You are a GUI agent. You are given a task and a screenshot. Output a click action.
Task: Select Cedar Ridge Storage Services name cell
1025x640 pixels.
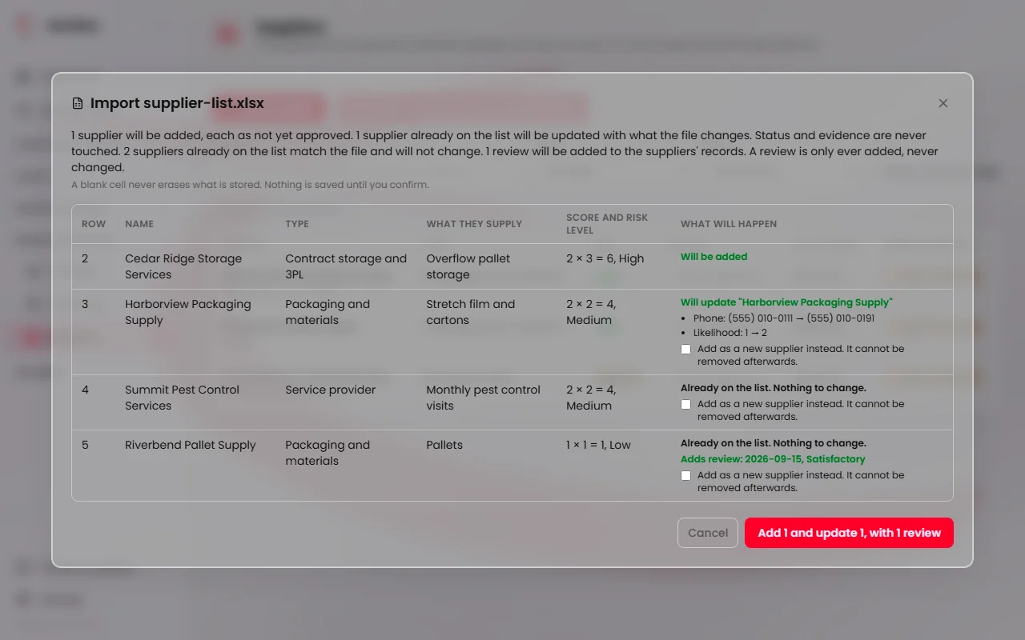183,266
